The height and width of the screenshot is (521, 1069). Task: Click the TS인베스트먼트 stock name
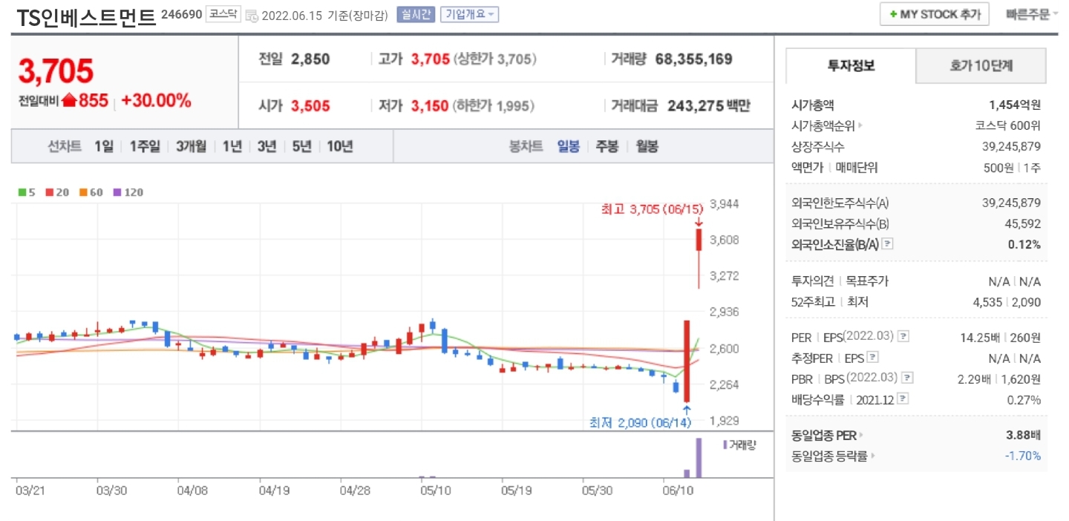(x=86, y=16)
